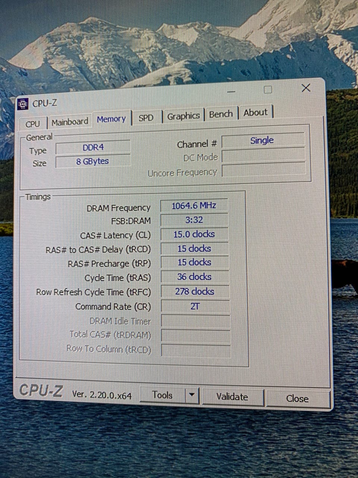Open the Mainboard tab
The width and height of the screenshot is (358, 478).
70,122
